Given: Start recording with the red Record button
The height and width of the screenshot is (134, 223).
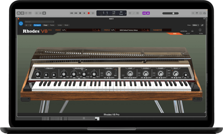Looking at the screenshot, I should pos(89,13).
